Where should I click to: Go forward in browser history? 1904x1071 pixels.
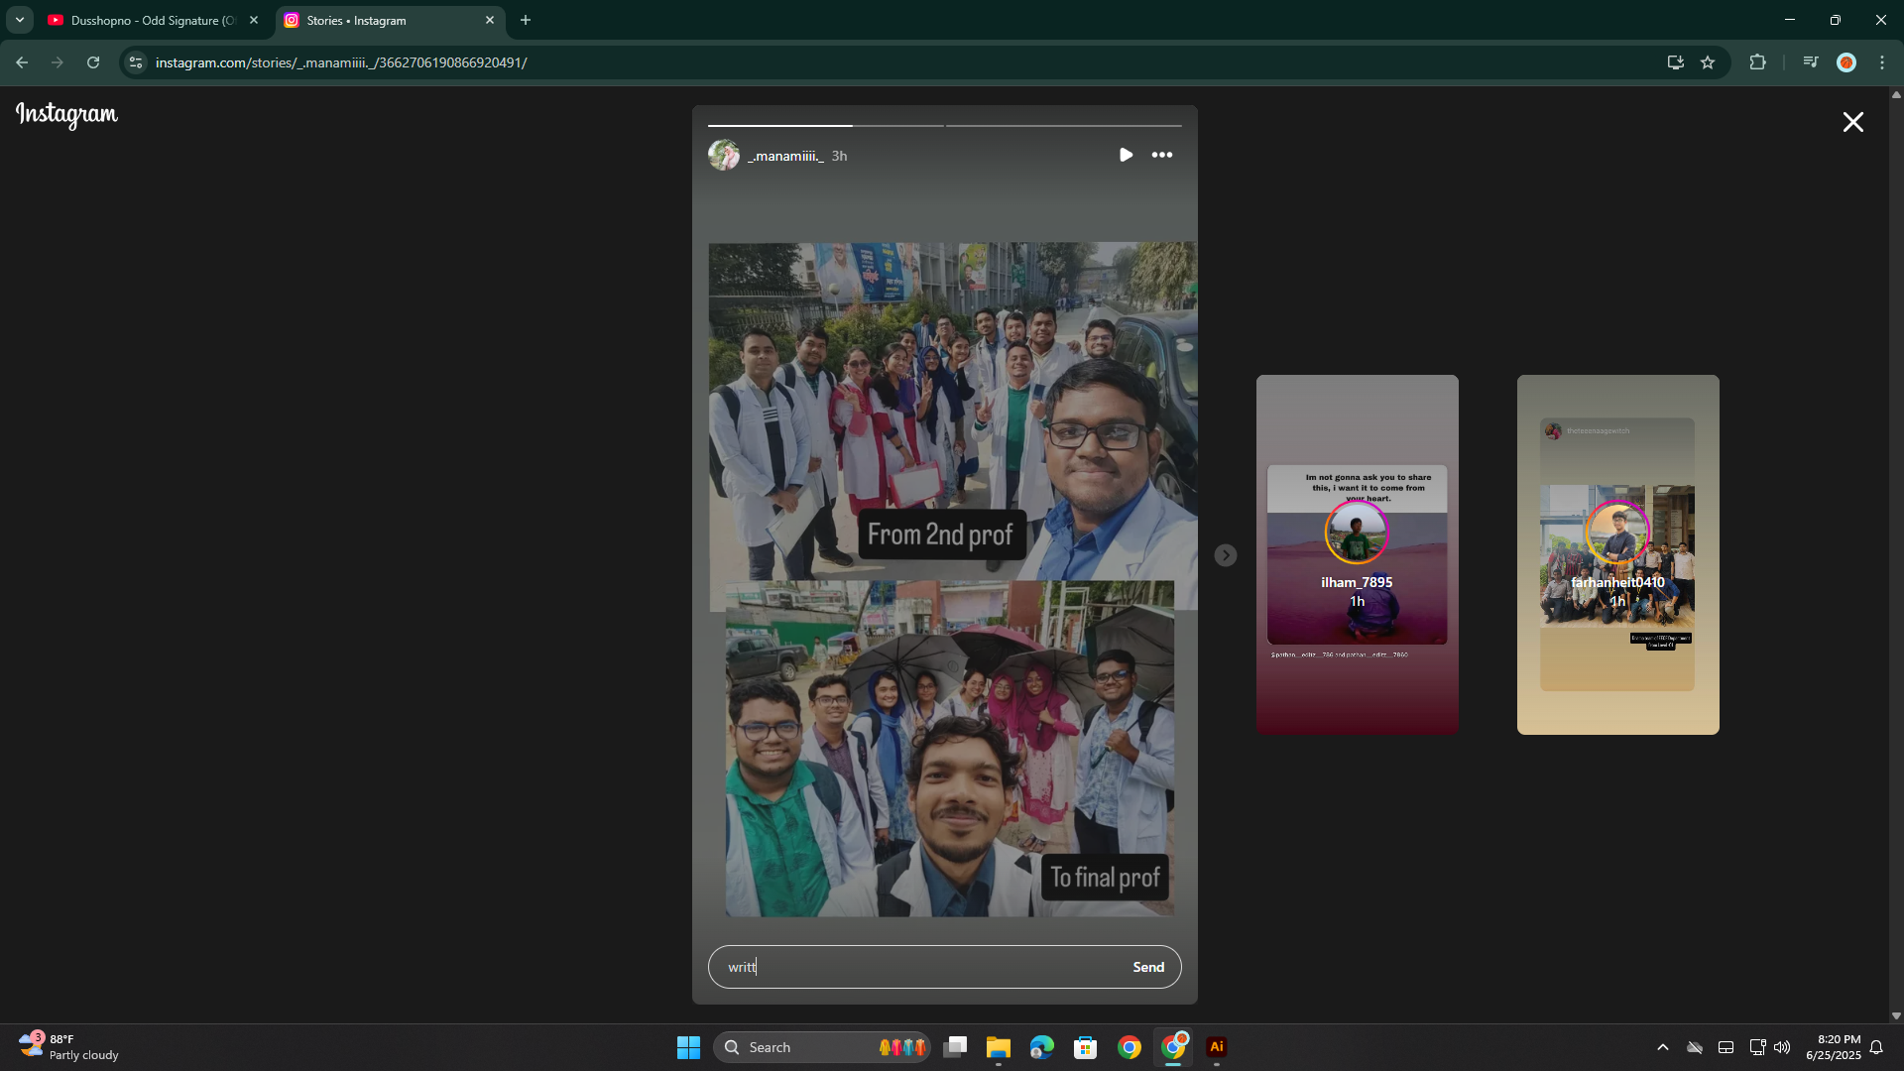coord(58,62)
